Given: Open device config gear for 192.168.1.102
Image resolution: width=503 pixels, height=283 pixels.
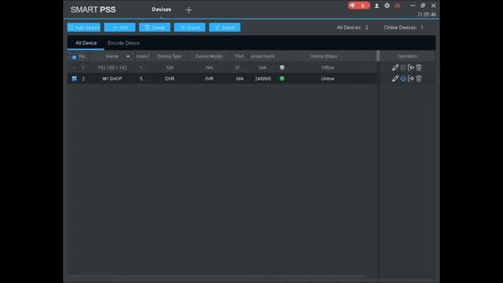Looking at the screenshot, I should [x=403, y=68].
